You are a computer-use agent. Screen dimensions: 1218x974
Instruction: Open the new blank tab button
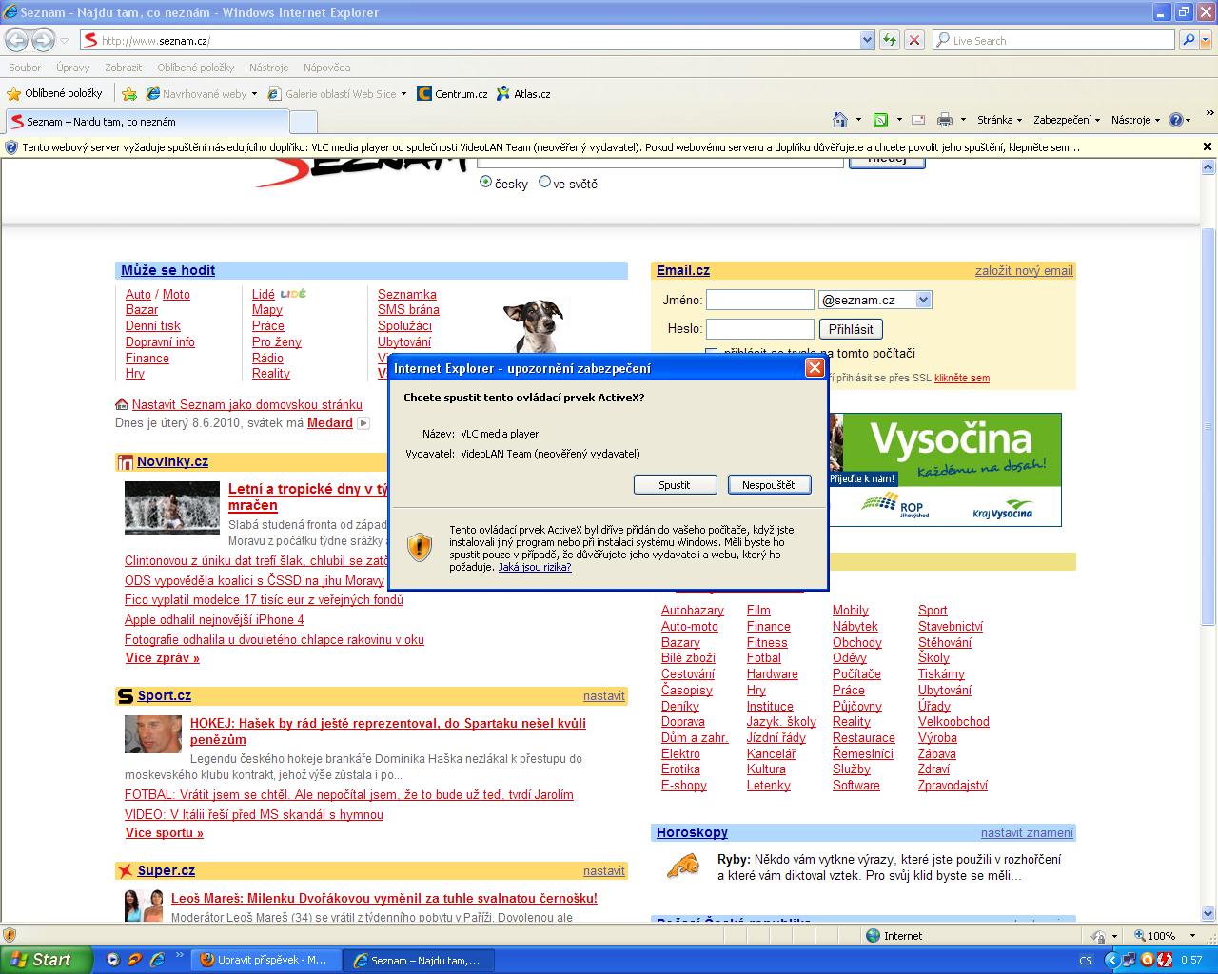click(x=304, y=122)
